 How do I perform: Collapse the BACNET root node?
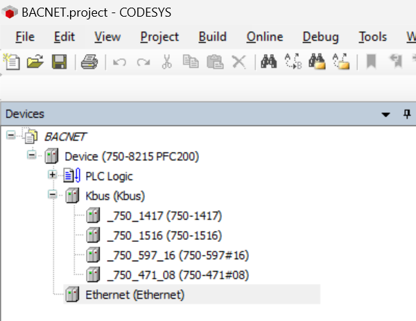(x=11, y=135)
